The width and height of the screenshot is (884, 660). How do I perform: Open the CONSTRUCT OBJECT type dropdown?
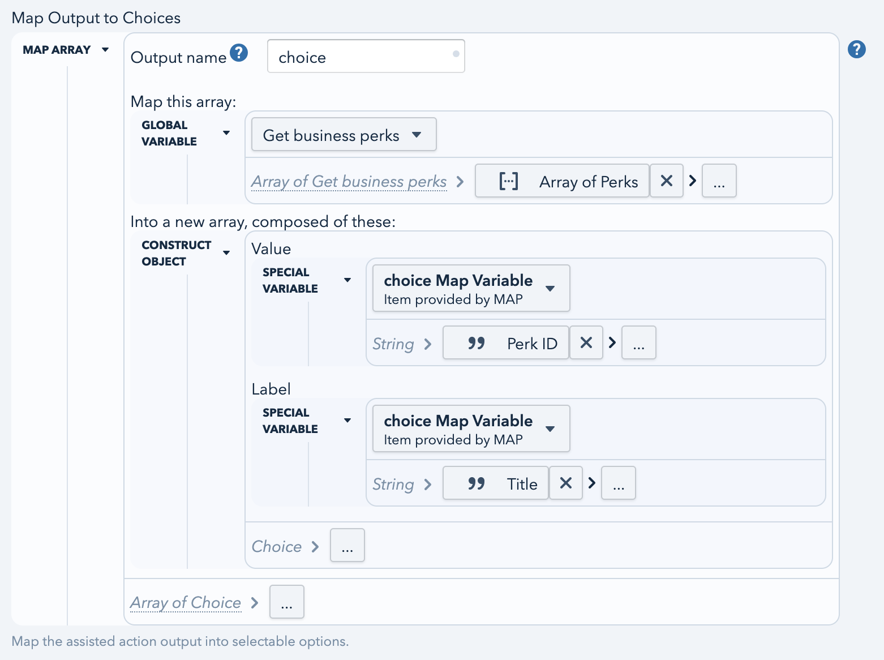[x=186, y=254]
